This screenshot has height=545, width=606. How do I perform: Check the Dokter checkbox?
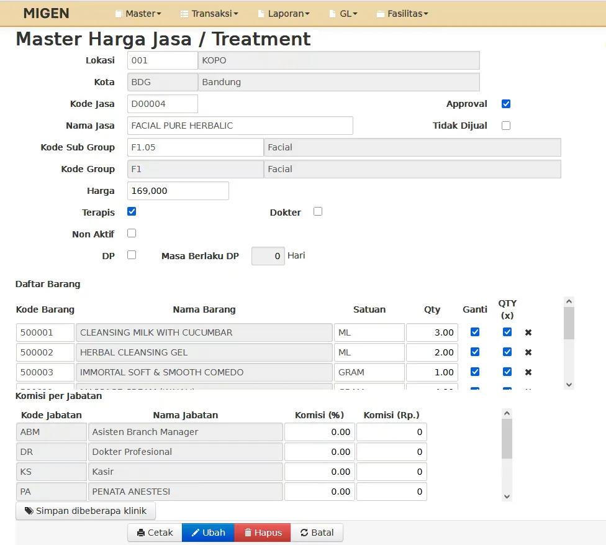[318, 211]
